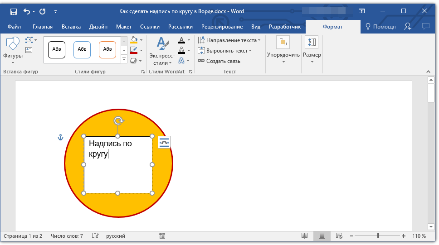Click the Упорядочить button
This screenshot has width=439, height=245.
click(283, 50)
